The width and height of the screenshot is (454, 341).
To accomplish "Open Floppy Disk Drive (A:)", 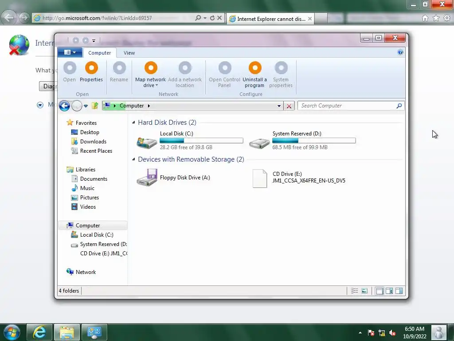I will click(174, 178).
